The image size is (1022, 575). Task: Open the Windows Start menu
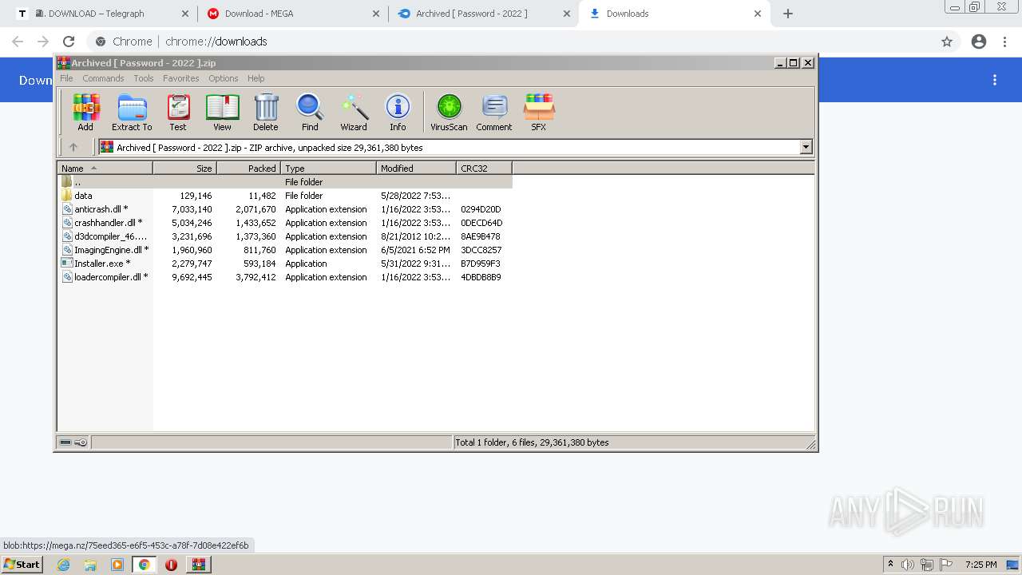pos(22,564)
